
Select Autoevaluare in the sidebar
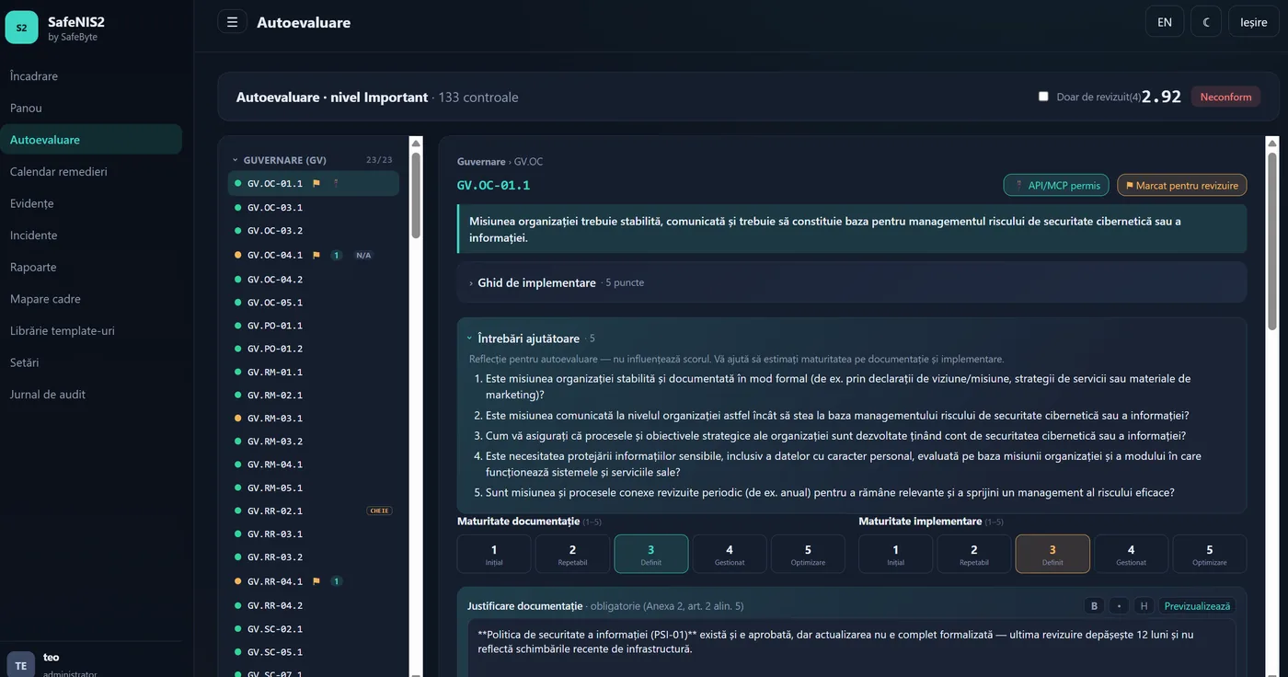pyautogui.click(x=91, y=140)
